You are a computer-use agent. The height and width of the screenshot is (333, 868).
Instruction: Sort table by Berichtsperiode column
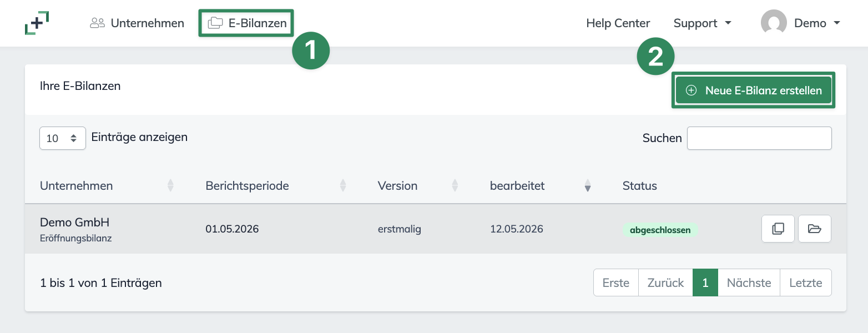[x=276, y=186]
